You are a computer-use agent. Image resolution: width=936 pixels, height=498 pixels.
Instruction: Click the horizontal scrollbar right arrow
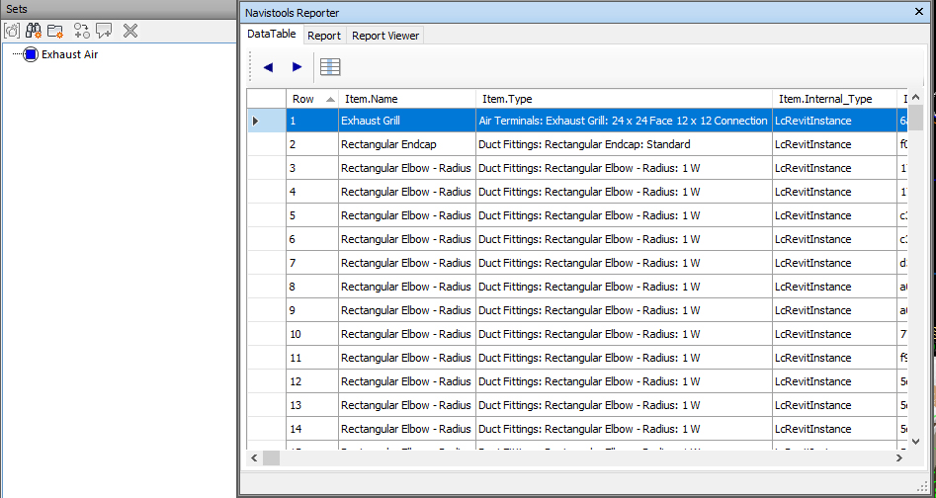[899, 458]
